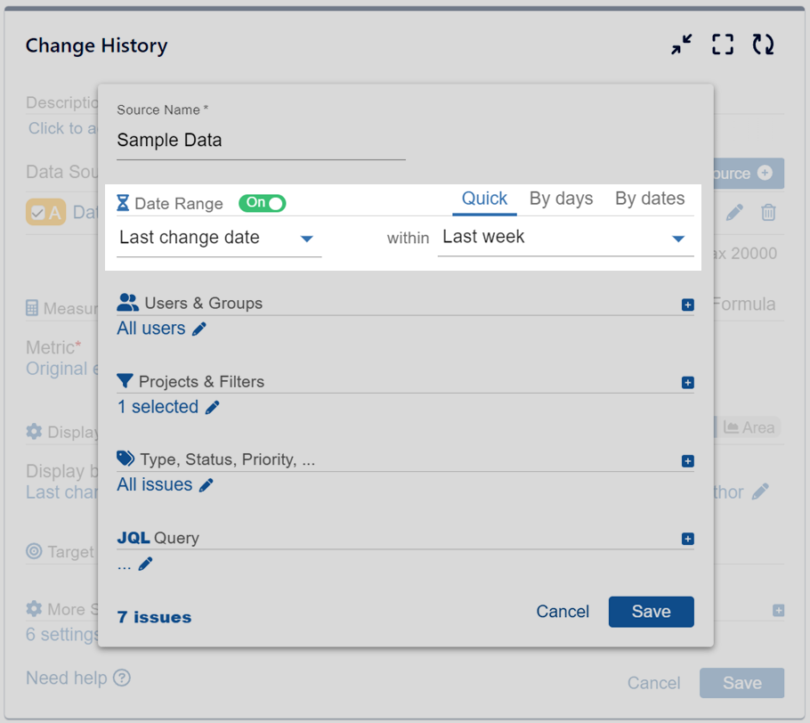Expand the Projects & Filters section
Image resolution: width=810 pixels, height=723 pixels.
pyautogui.click(x=687, y=383)
